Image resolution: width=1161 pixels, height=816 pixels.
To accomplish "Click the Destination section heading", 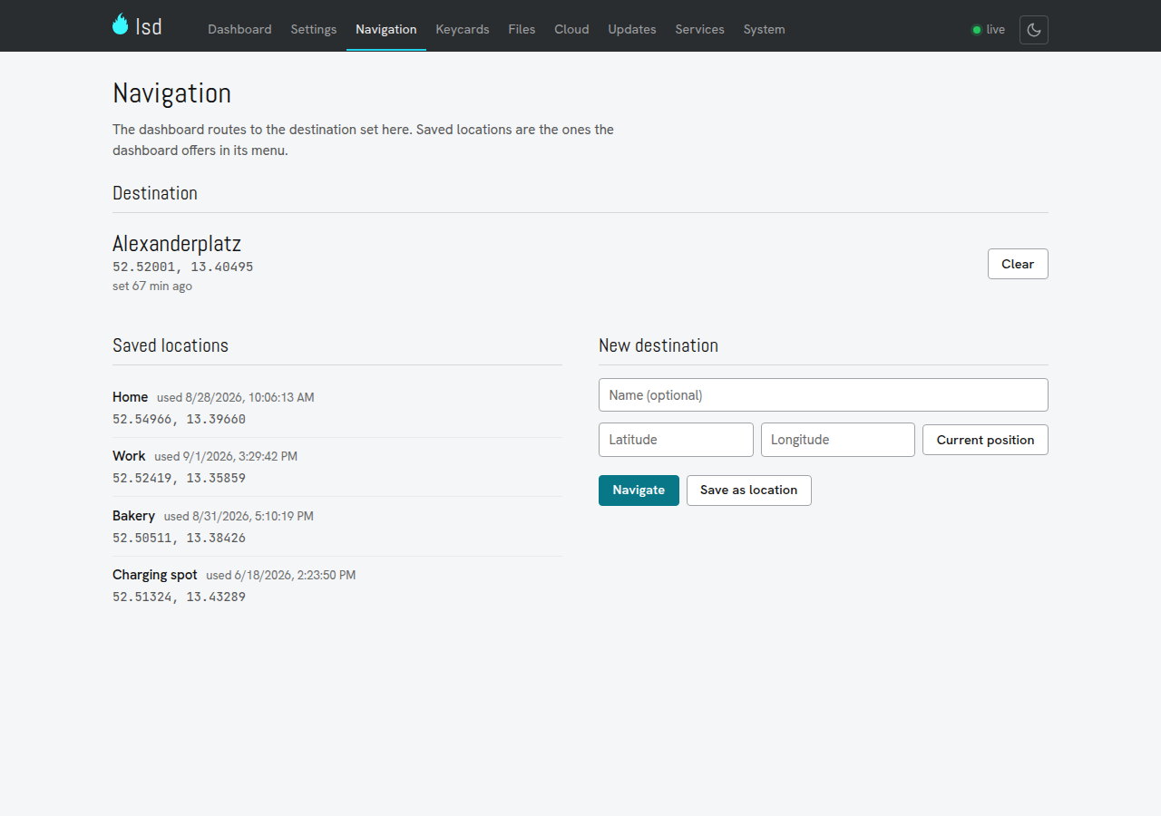I will (x=155, y=193).
